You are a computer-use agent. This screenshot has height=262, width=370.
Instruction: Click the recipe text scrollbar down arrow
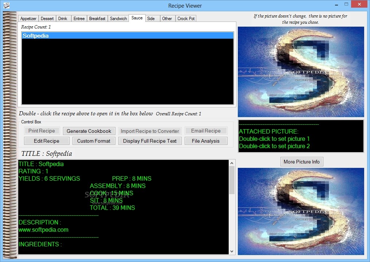(x=232, y=251)
